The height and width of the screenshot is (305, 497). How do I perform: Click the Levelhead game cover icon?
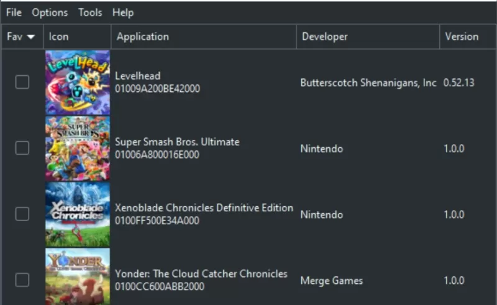pyautogui.click(x=78, y=83)
